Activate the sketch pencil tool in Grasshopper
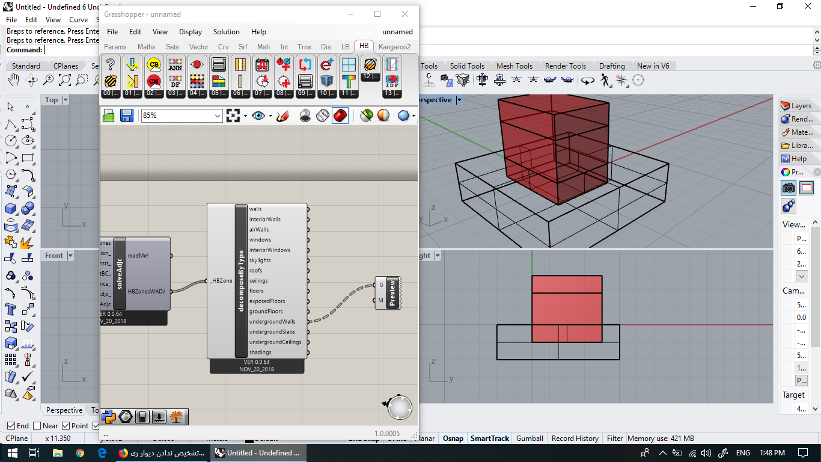821x462 pixels. pyautogui.click(x=283, y=115)
